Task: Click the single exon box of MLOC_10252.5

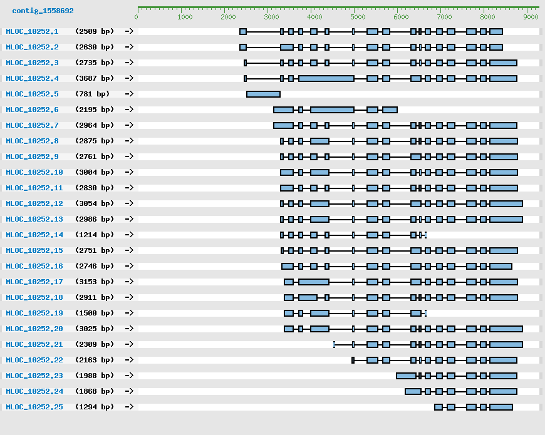Action: (263, 94)
